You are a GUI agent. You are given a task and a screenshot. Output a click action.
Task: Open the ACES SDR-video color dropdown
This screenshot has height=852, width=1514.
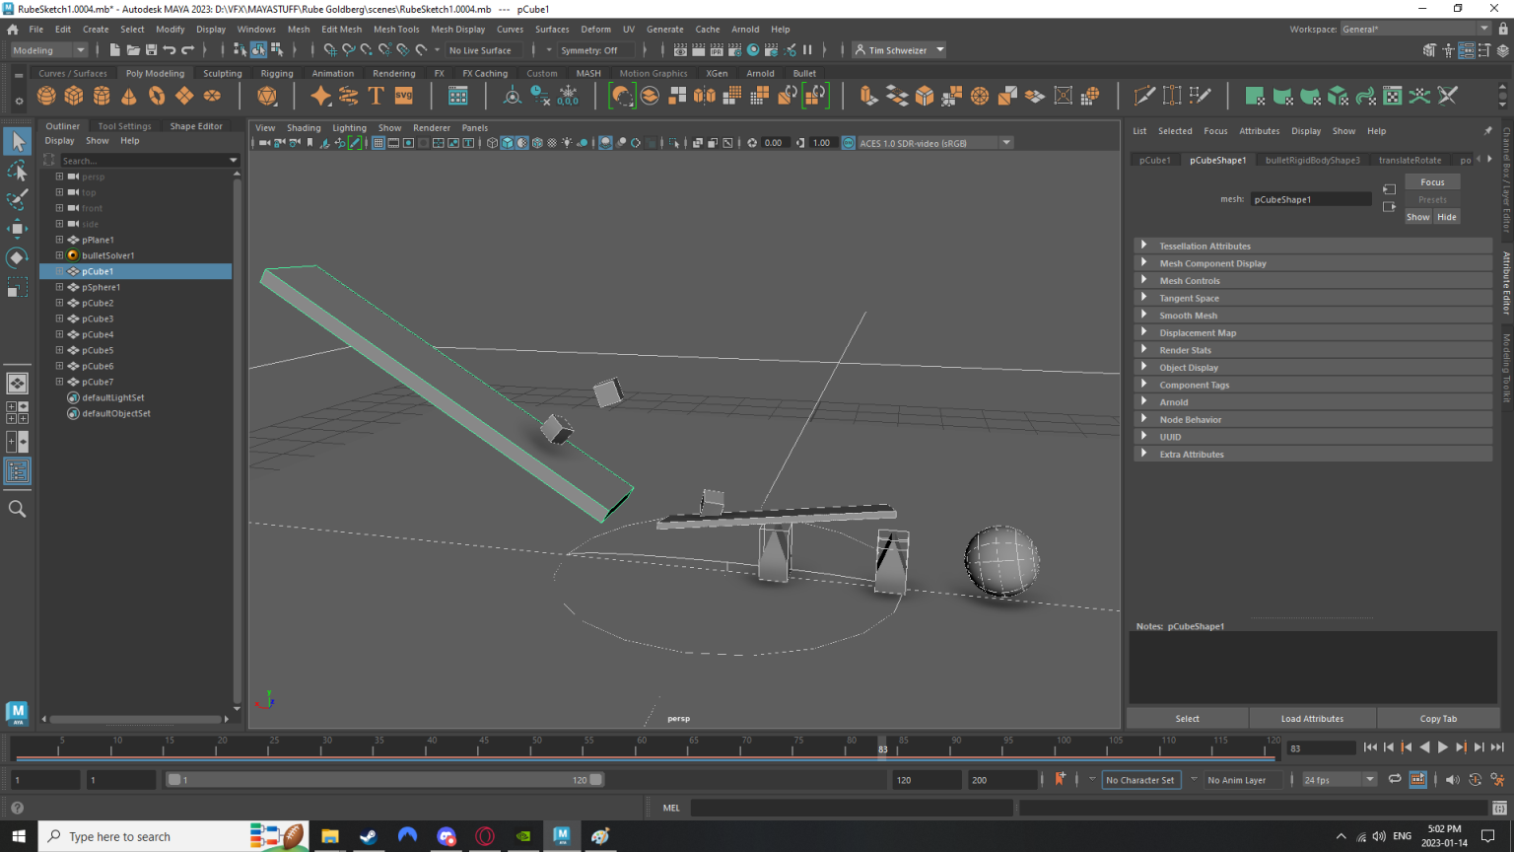click(1006, 142)
